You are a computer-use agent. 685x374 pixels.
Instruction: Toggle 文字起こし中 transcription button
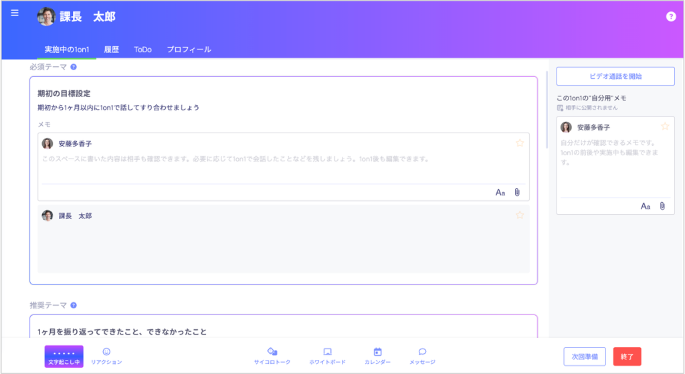(64, 357)
